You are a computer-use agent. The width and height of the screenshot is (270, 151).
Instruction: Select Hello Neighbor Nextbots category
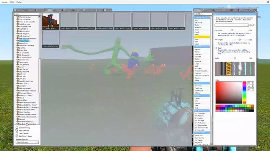pos(27,38)
